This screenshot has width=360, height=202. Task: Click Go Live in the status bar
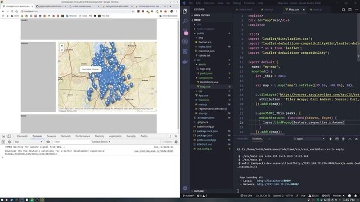(246, 196)
